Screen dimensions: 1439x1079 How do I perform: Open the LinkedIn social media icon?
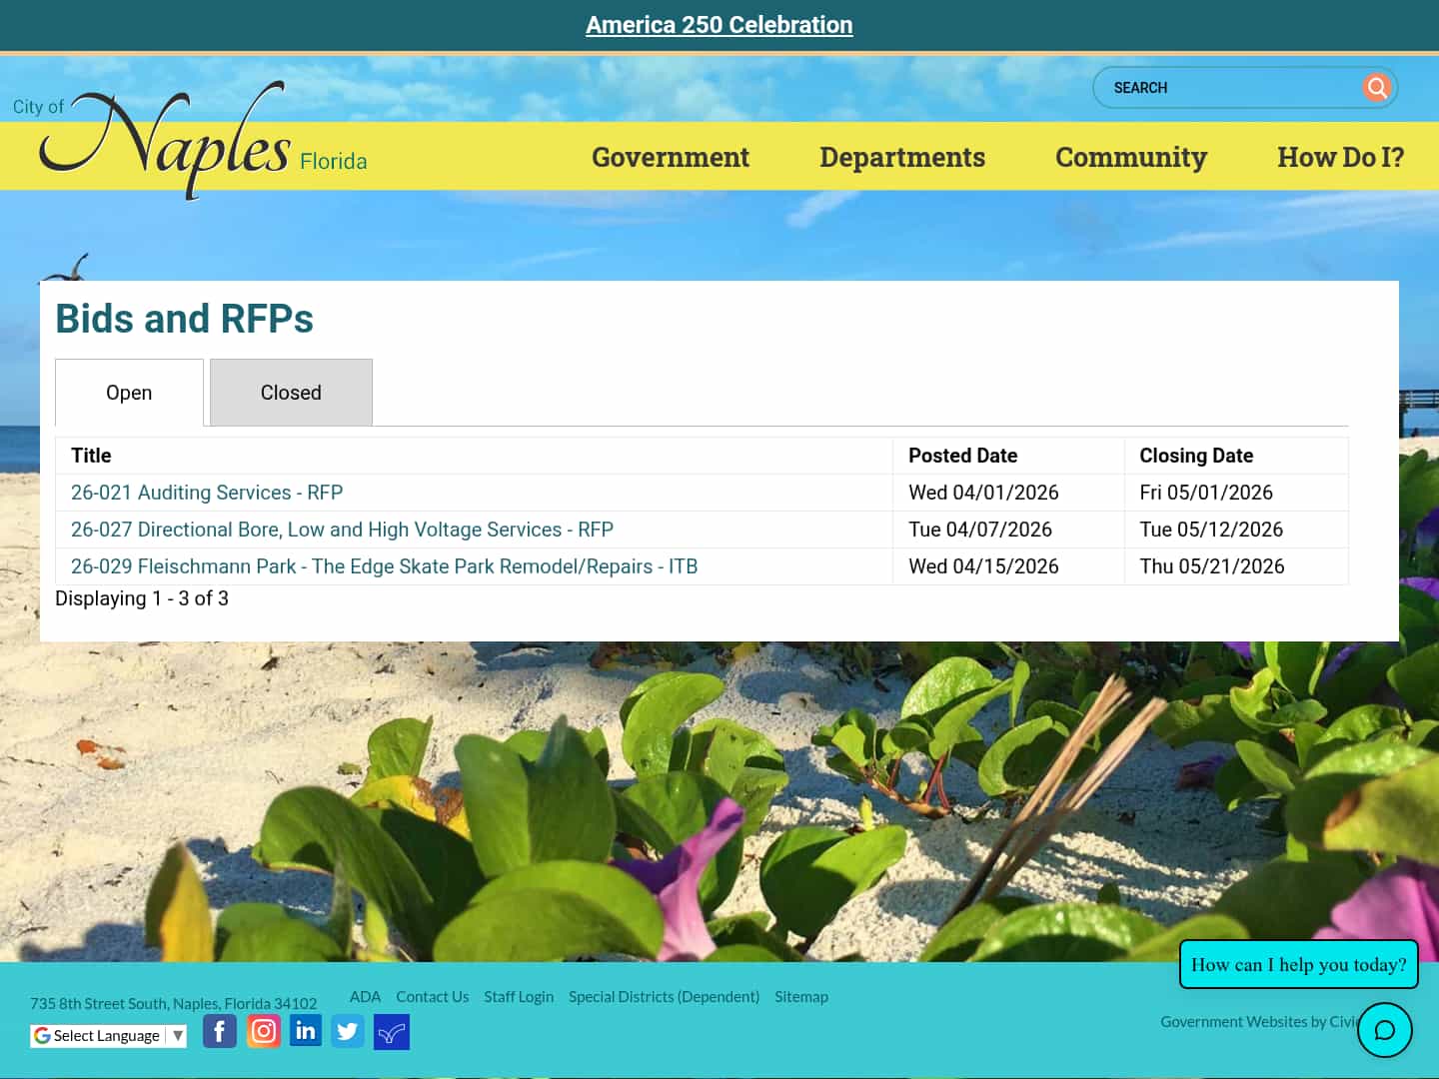[x=306, y=1030]
